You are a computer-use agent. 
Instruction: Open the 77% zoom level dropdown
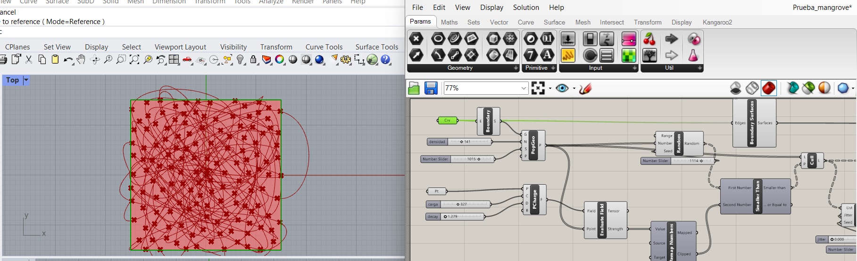pyautogui.click(x=524, y=88)
